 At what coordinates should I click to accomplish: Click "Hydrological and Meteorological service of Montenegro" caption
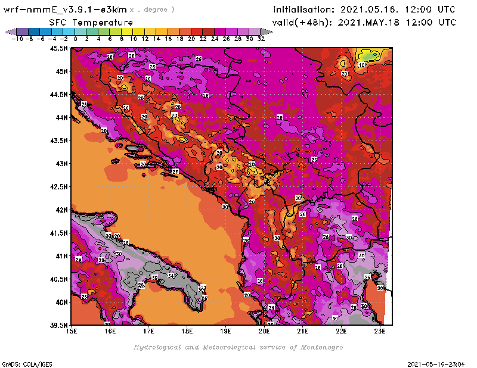click(238, 347)
